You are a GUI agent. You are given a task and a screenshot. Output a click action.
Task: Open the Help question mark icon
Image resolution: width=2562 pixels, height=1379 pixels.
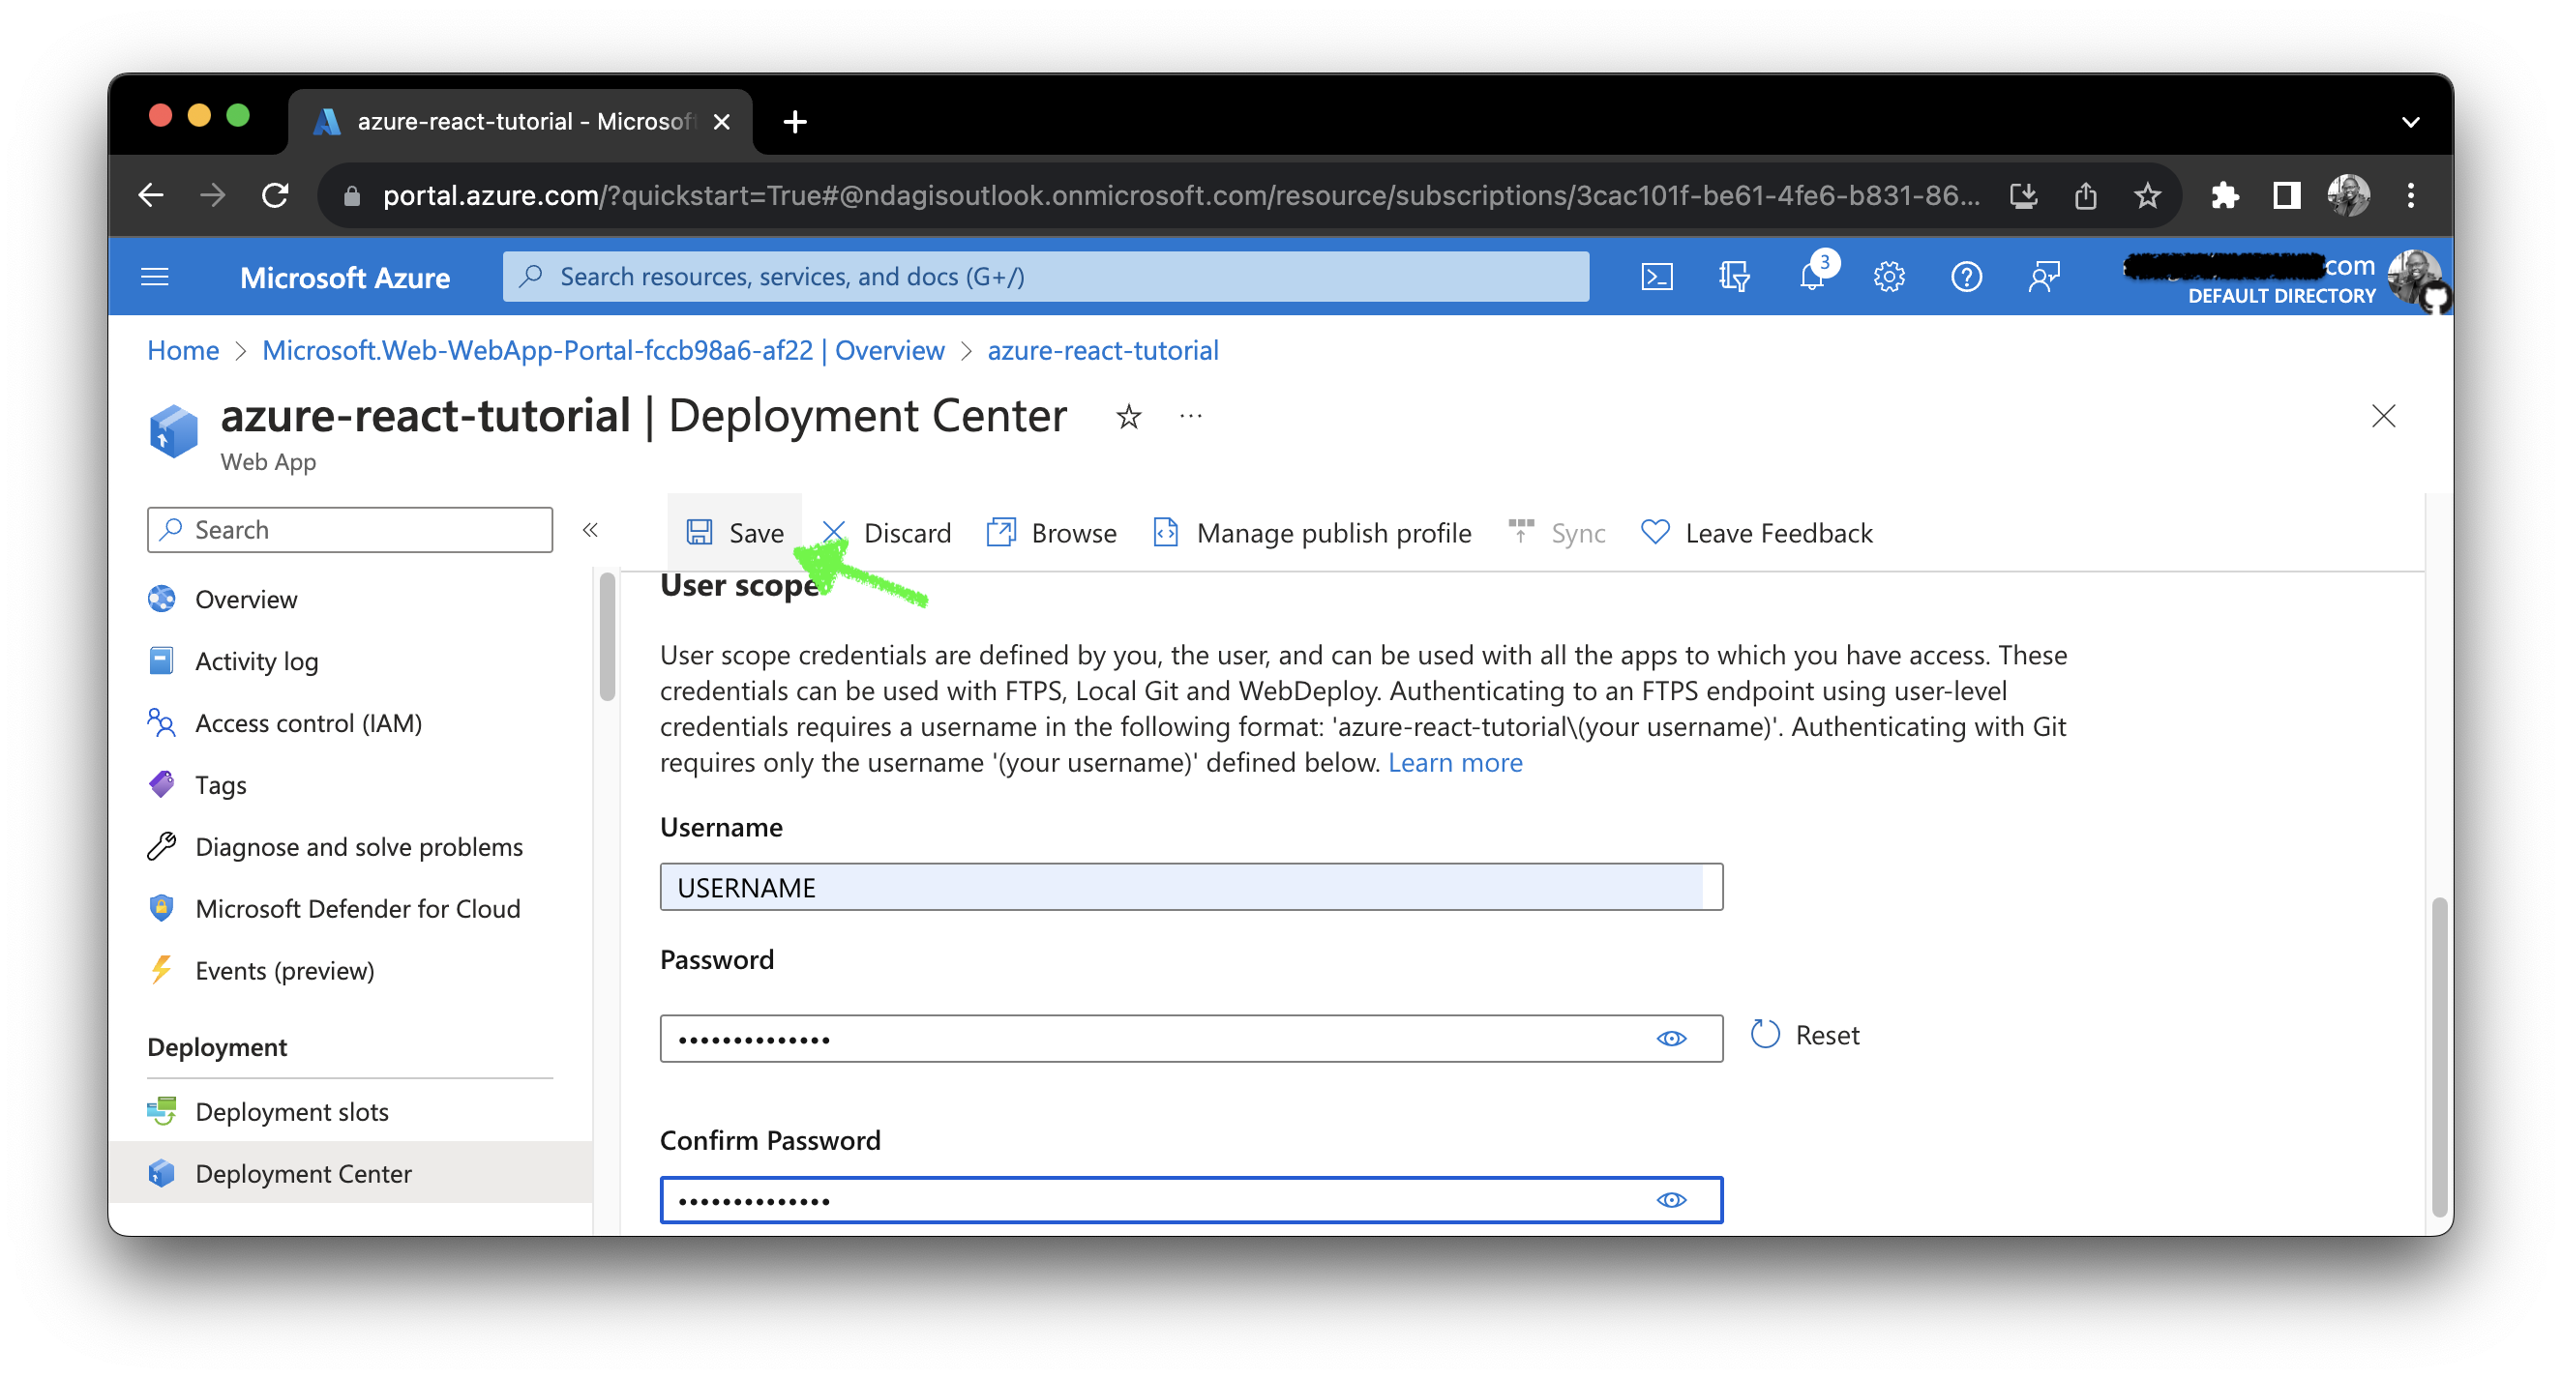click(x=1966, y=277)
